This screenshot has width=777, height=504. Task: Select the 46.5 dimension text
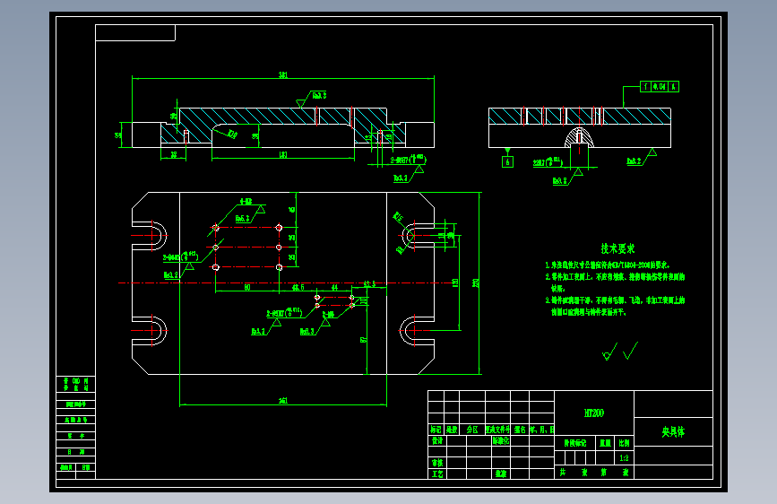pyautogui.click(x=298, y=287)
